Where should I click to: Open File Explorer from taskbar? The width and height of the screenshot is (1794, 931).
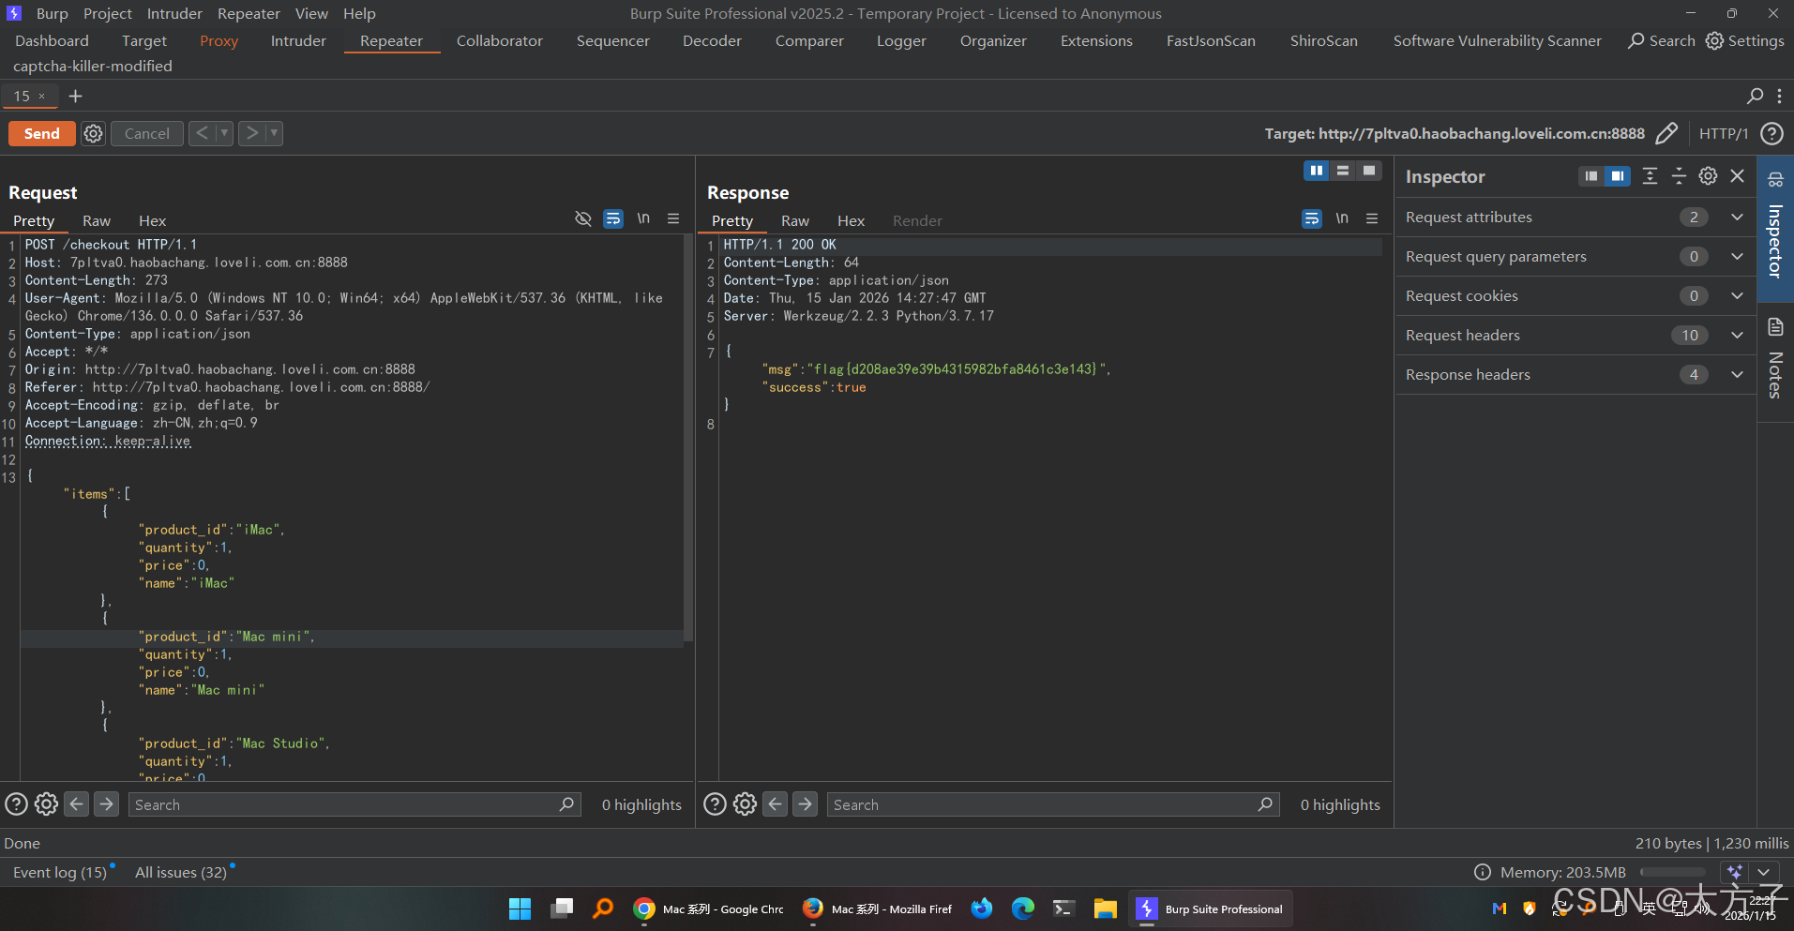click(x=1105, y=908)
